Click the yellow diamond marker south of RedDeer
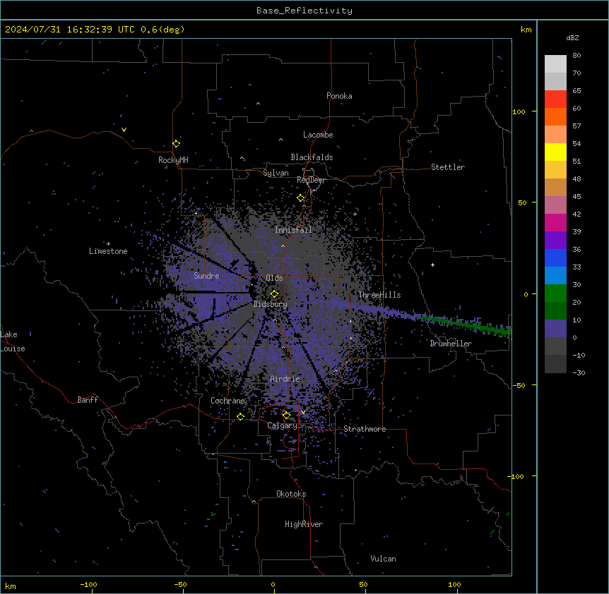 click(x=301, y=198)
